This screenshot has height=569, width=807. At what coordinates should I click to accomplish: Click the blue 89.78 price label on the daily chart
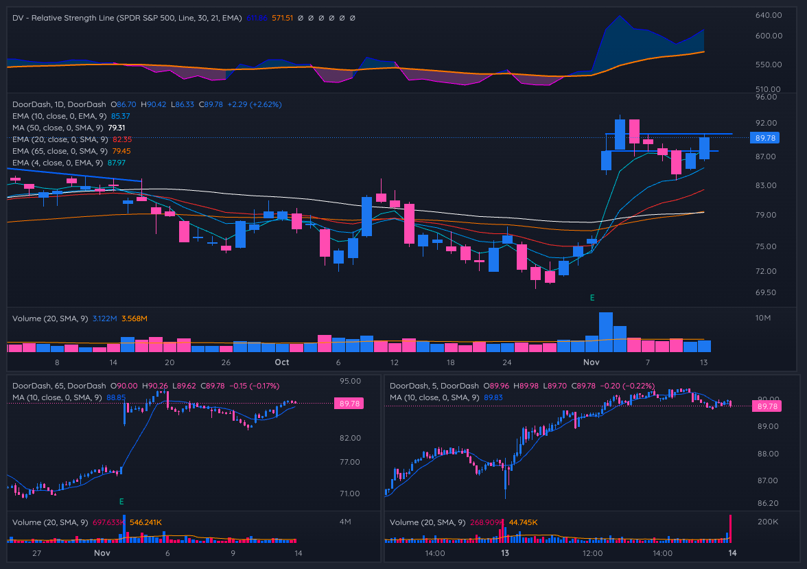tap(764, 138)
